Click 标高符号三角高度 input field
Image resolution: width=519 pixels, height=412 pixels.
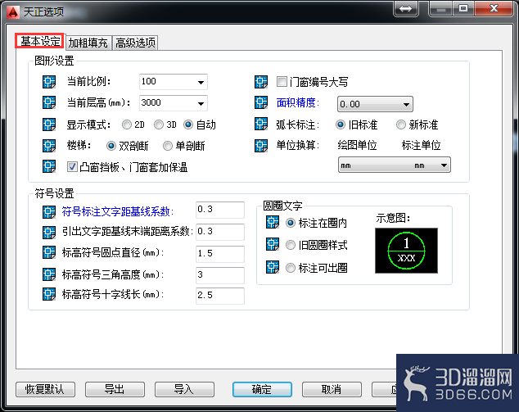pyautogui.click(x=220, y=275)
